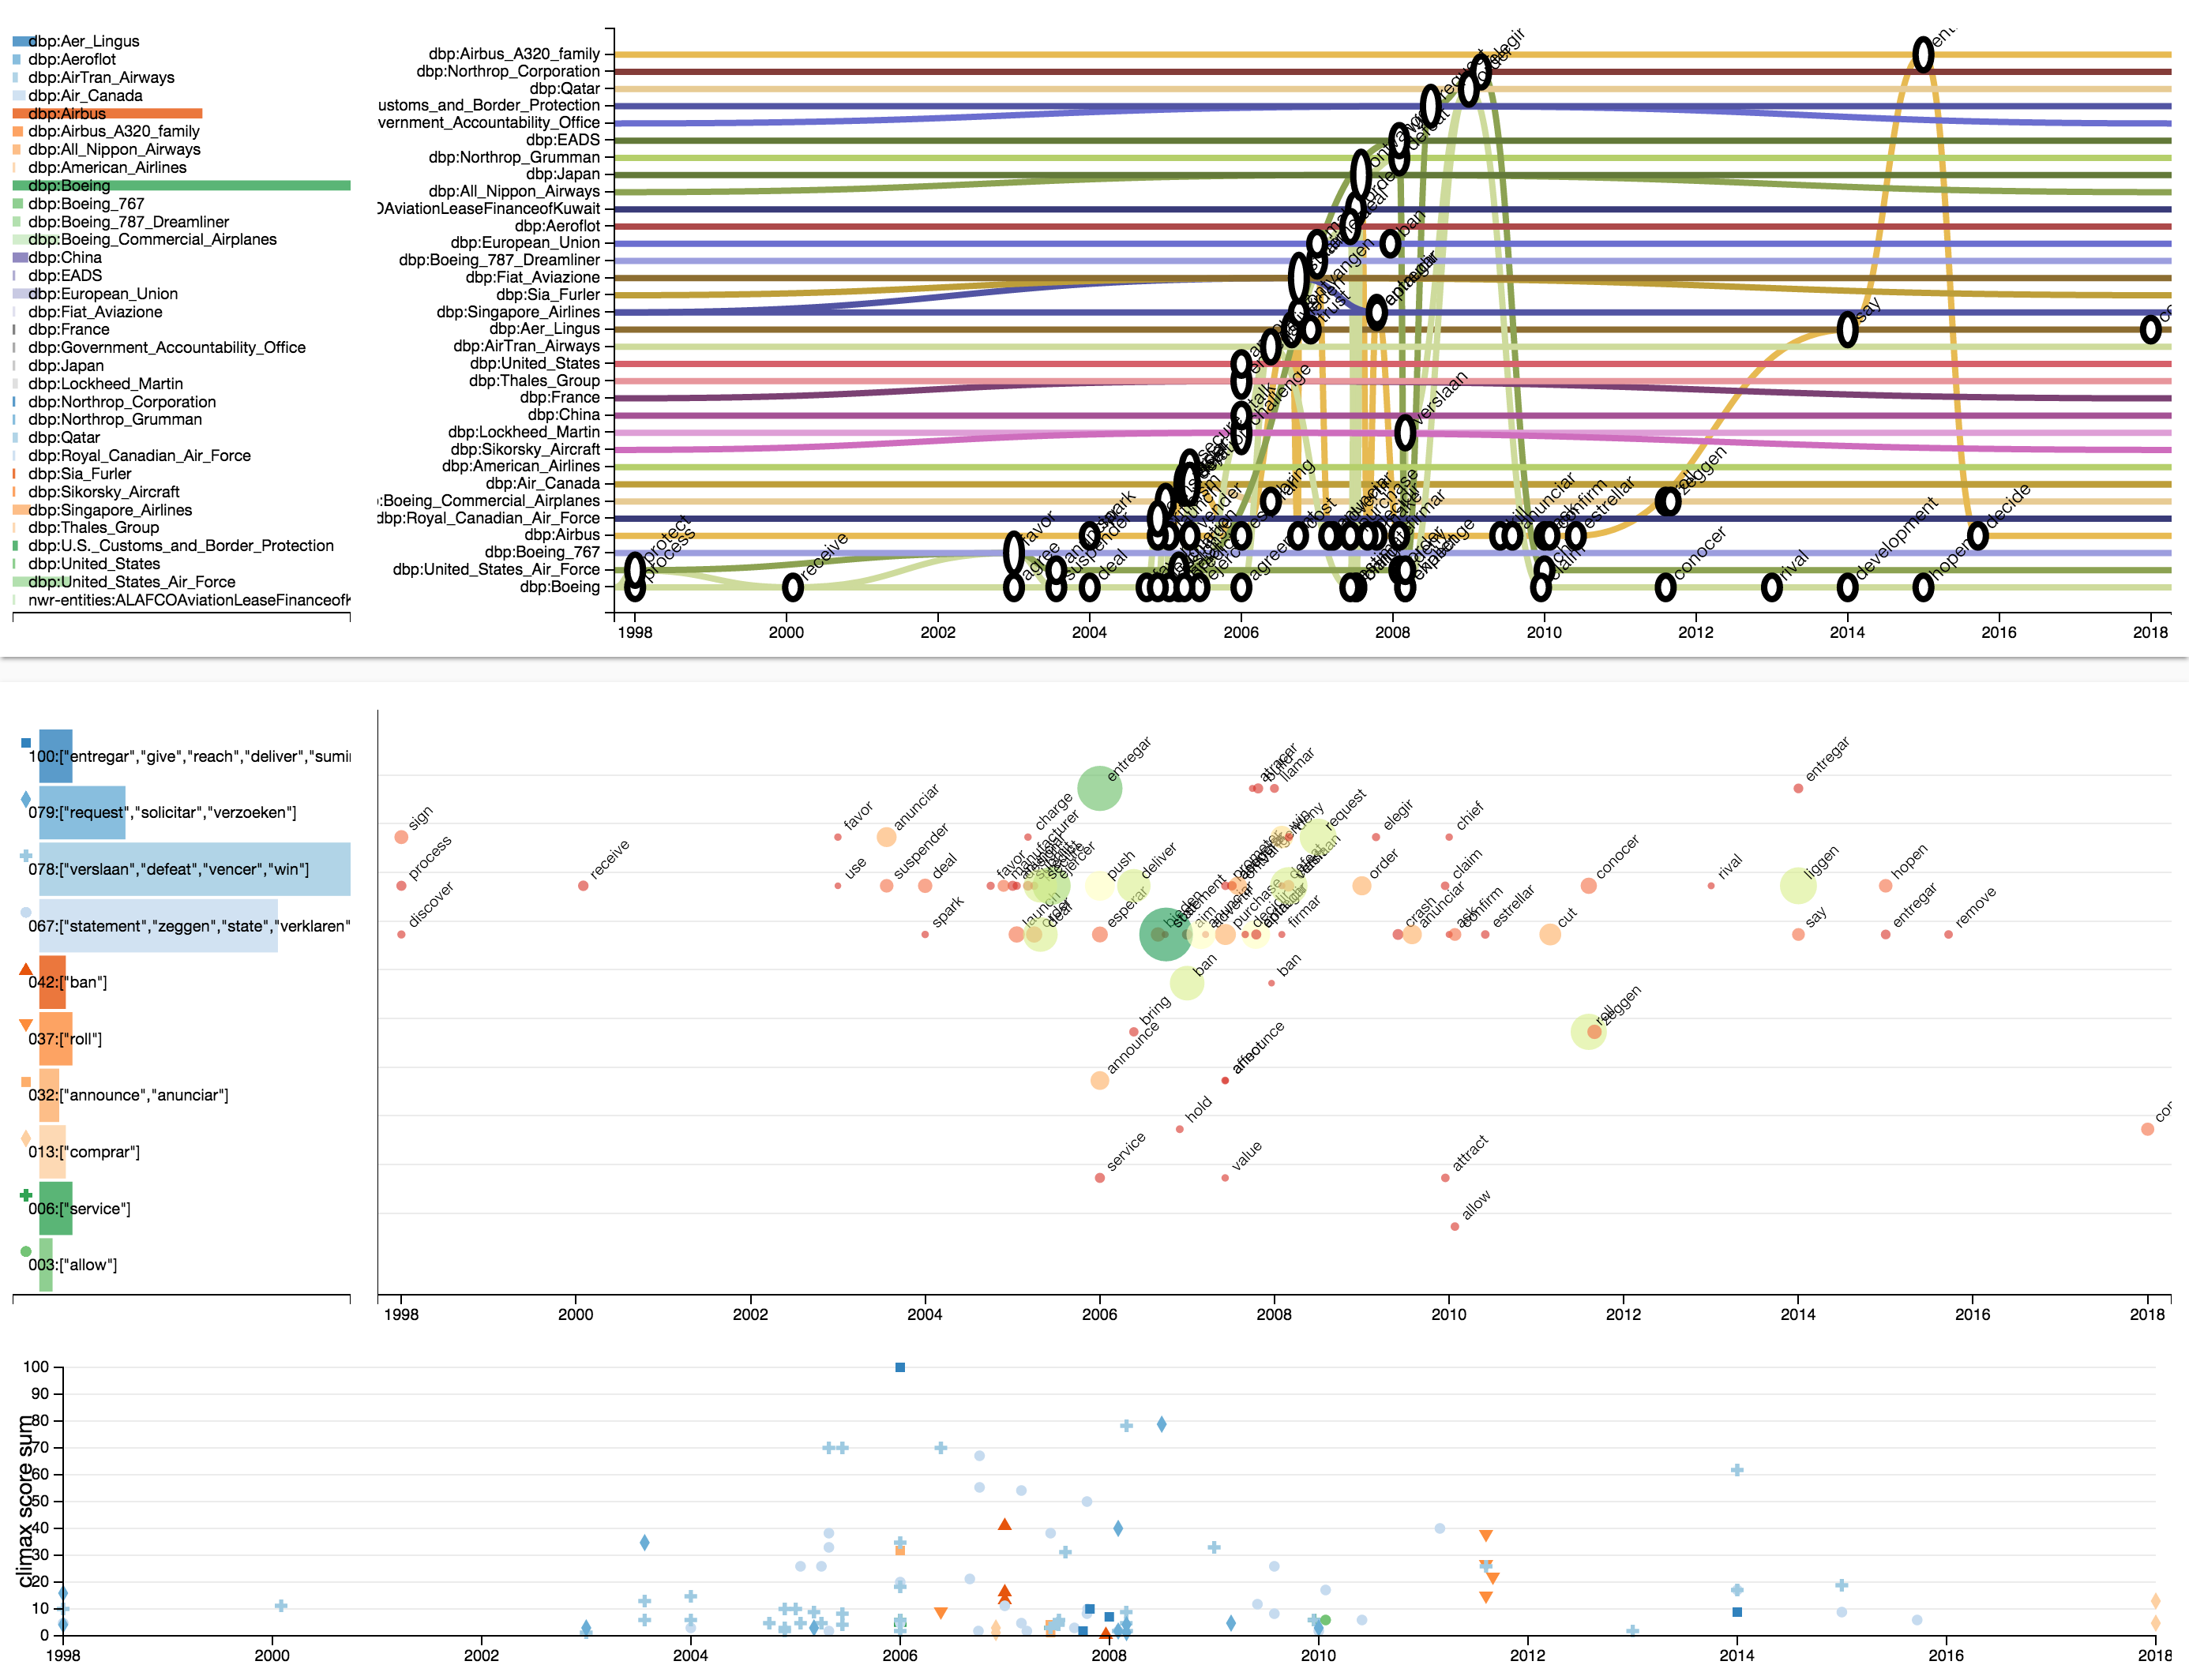Click the receive dot near 2000 in bubble chart
Screen dimensions: 2189x1680
583,886
